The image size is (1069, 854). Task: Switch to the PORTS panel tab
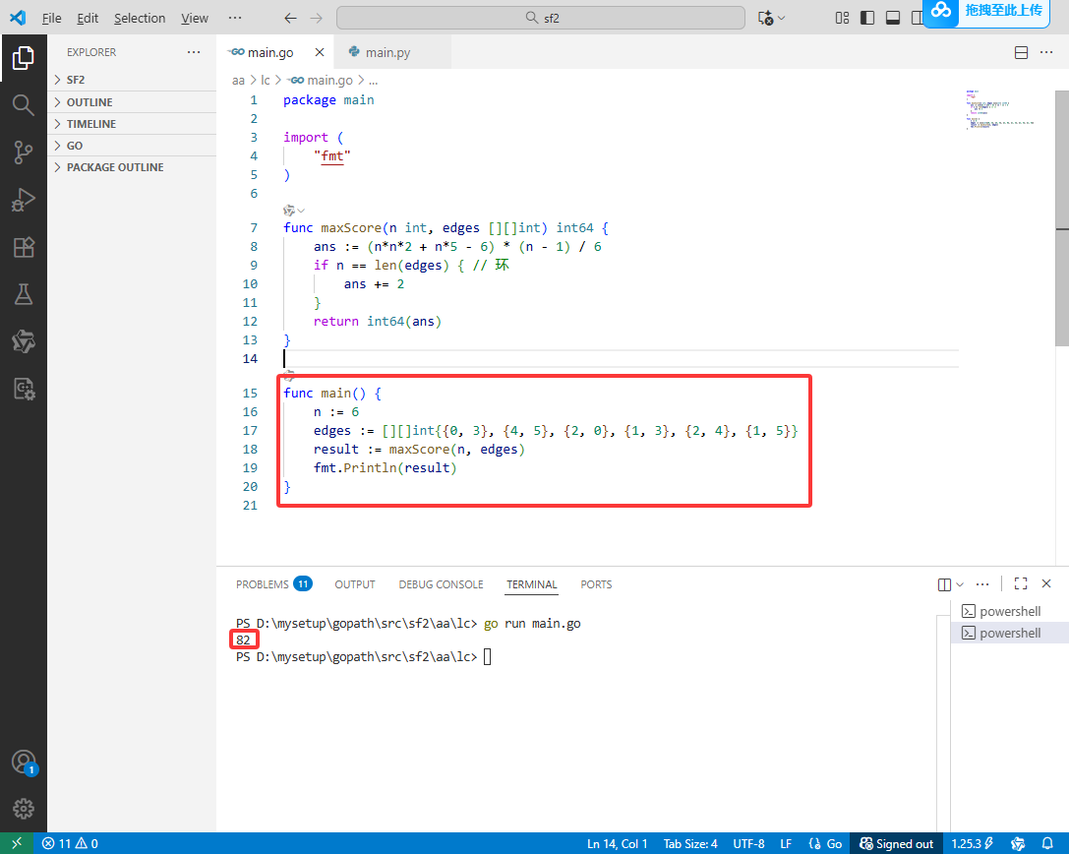tap(596, 584)
